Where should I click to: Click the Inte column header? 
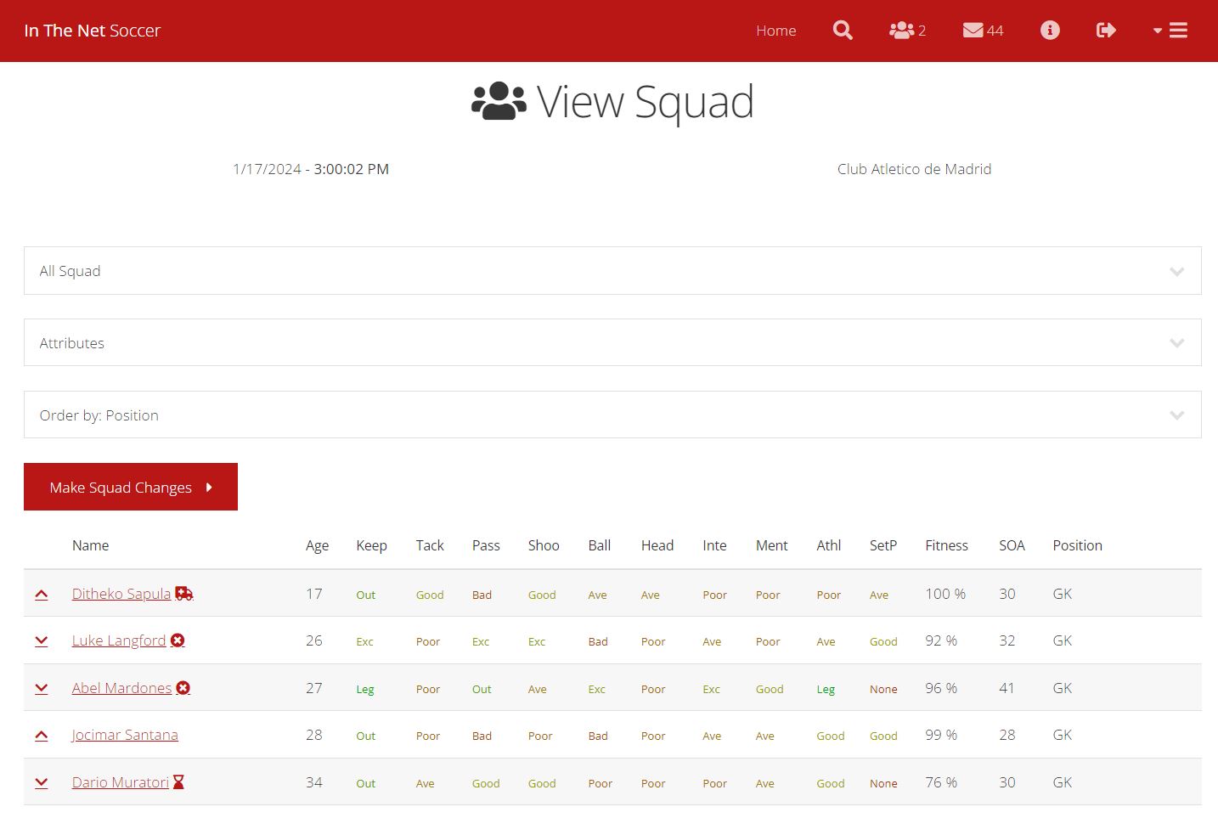pos(714,545)
